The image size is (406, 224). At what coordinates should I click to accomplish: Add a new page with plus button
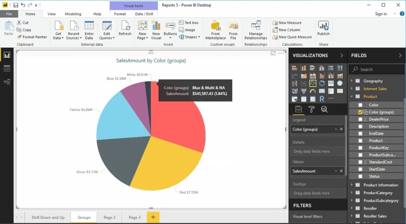pos(153,217)
